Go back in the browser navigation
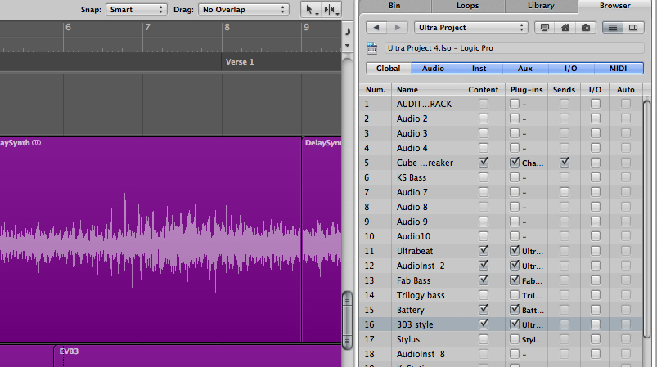 376,28
